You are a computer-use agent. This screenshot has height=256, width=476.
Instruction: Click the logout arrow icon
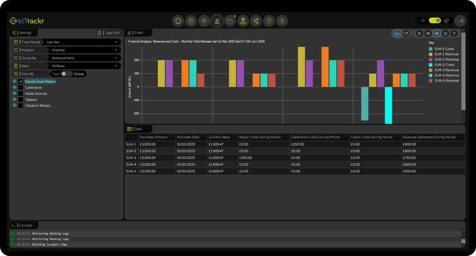pyautogui.click(x=460, y=21)
